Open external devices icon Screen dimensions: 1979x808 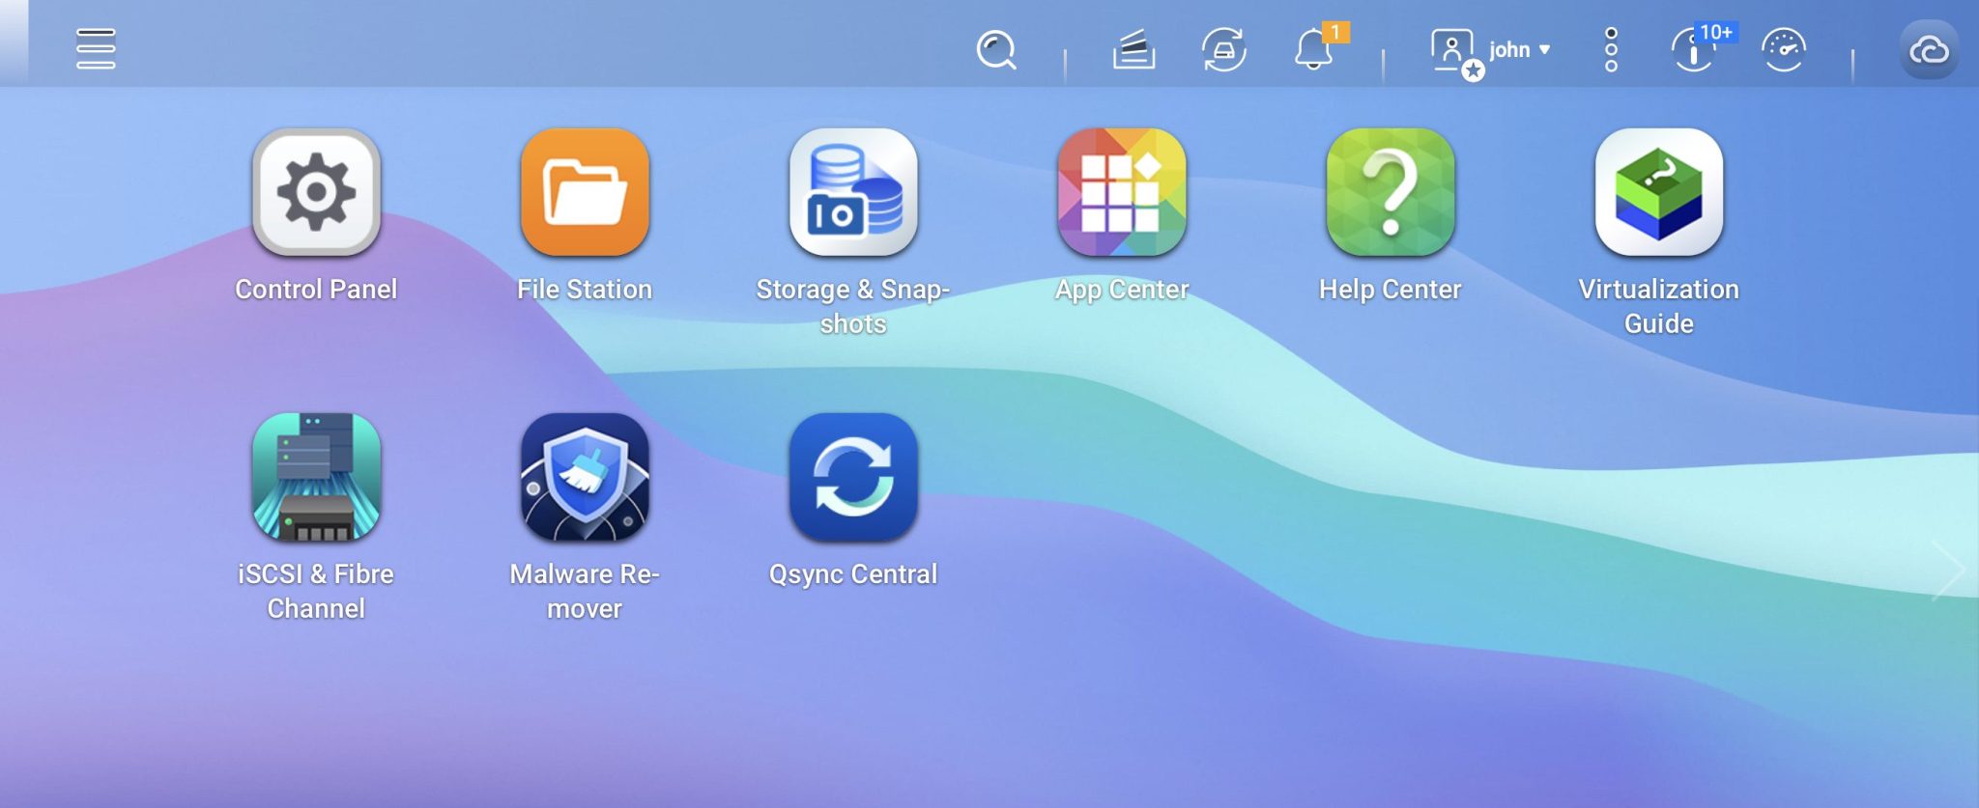click(x=1223, y=49)
